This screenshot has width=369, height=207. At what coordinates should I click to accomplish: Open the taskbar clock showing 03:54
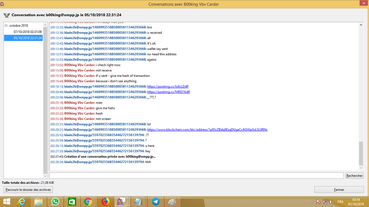click(356, 202)
